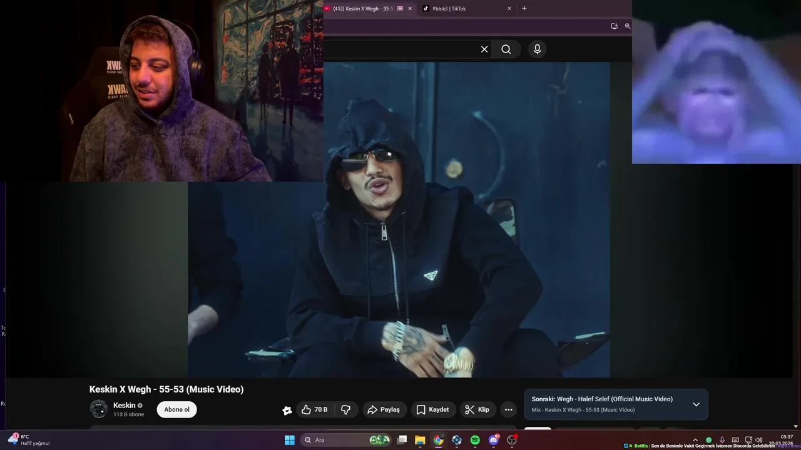The image size is (801, 450).
Task: Open a new browser tab with plus
Action: point(524,9)
